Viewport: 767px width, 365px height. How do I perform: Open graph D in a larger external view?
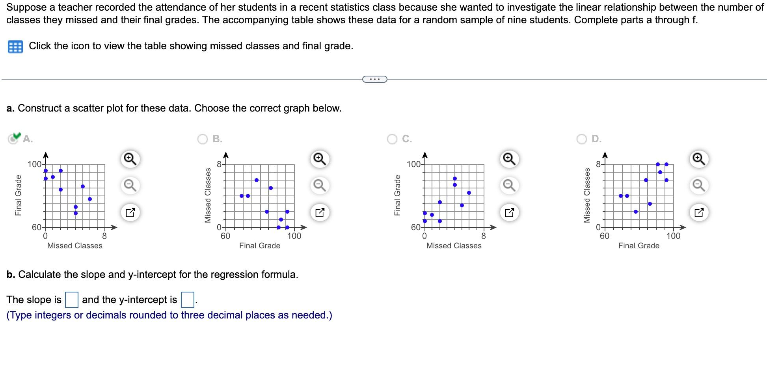coord(699,212)
